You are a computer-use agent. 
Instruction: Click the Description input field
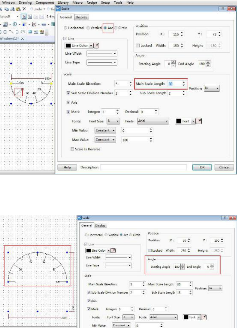click(143, 167)
